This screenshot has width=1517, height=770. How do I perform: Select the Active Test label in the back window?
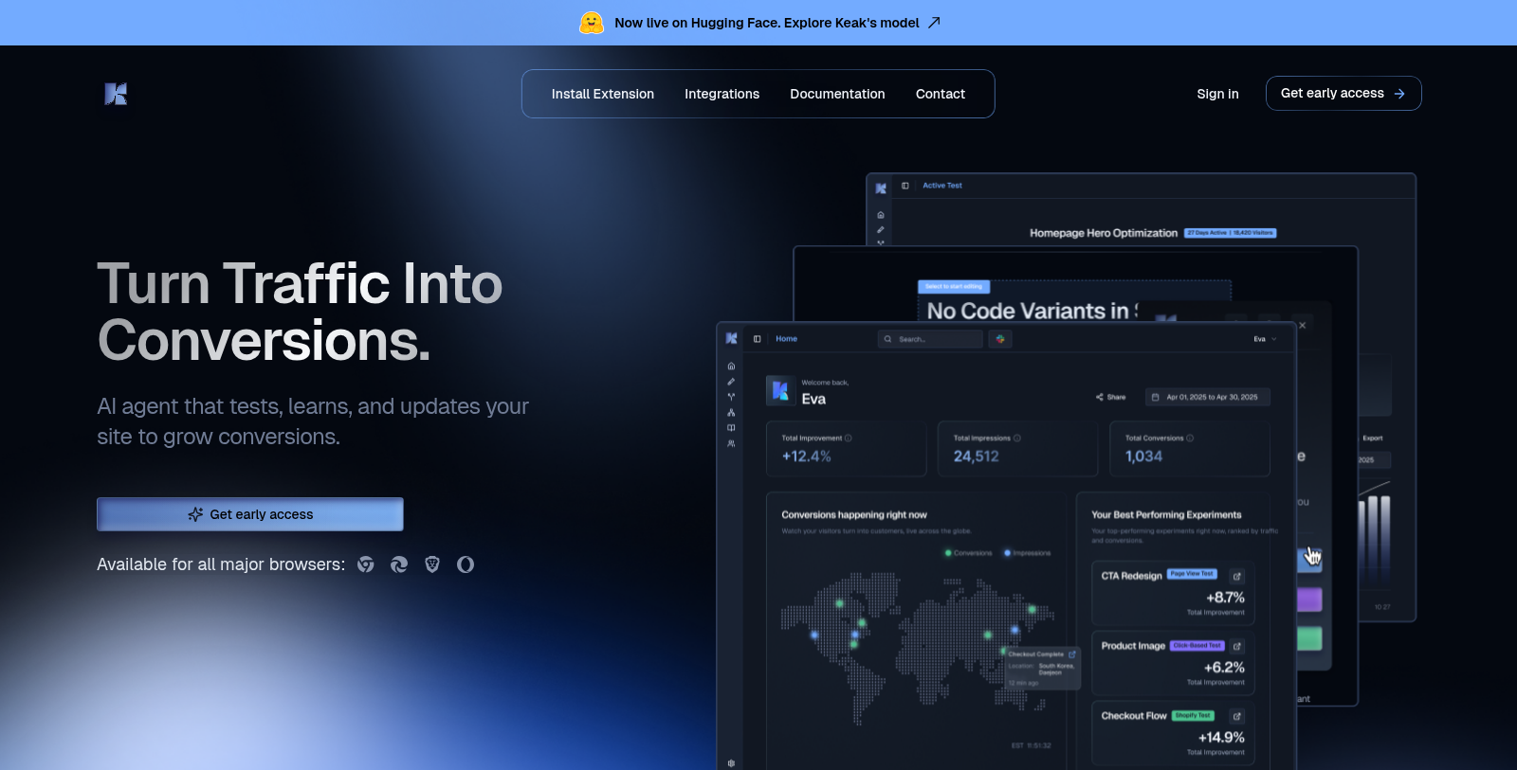point(942,186)
